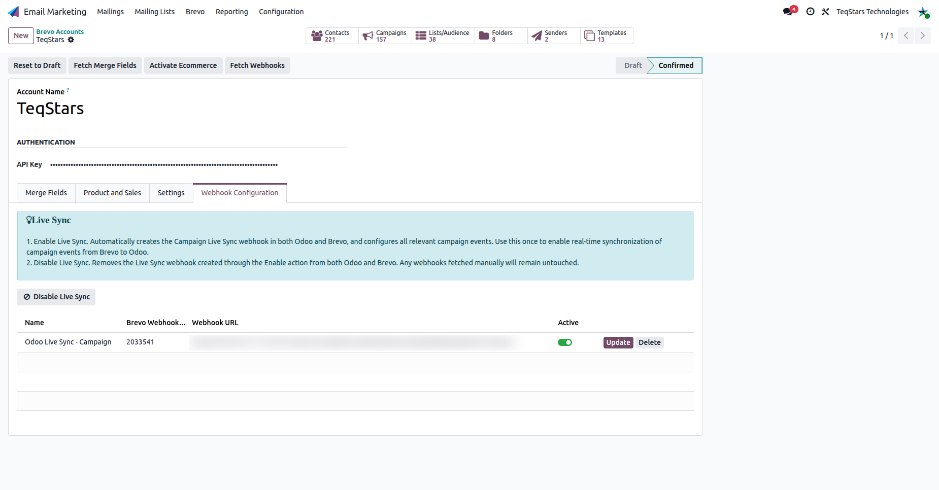Viewport: 939px width, 490px height.
Task: Open Contacts 221 smart button
Action: [x=332, y=36]
